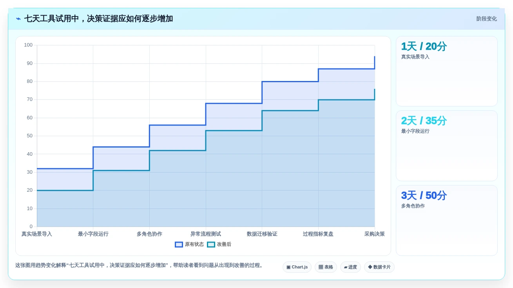Click the lightning icon beside the title
Screen dimensions: 513x288
18,19
